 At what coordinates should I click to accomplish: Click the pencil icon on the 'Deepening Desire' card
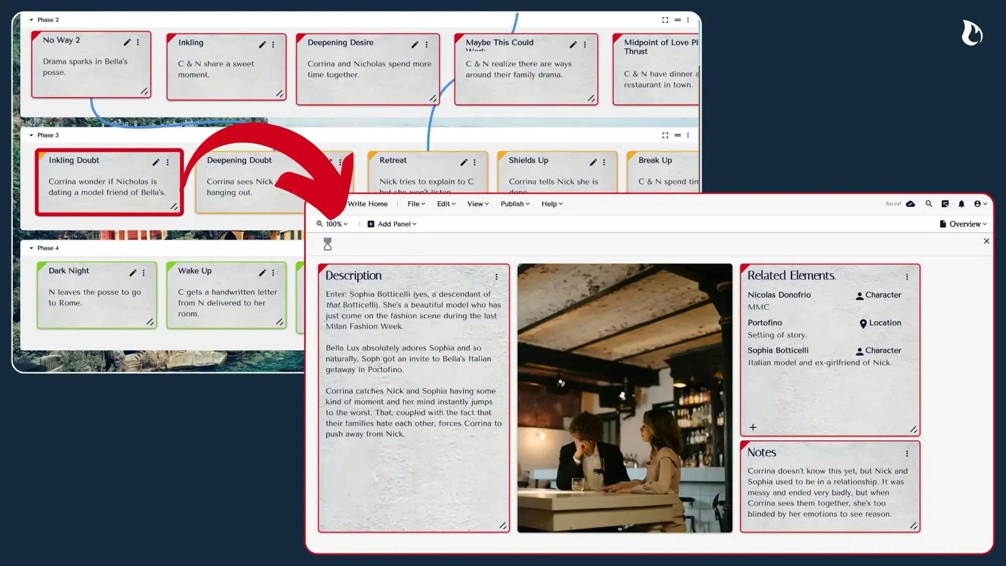[x=415, y=45]
